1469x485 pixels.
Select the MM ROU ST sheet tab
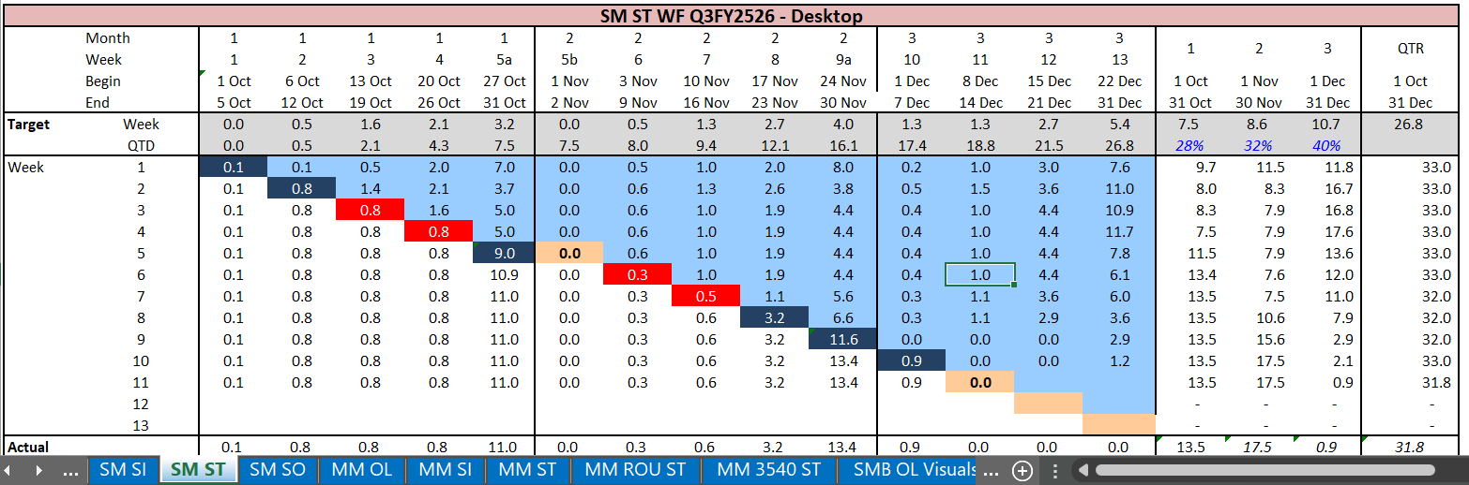pos(635,470)
